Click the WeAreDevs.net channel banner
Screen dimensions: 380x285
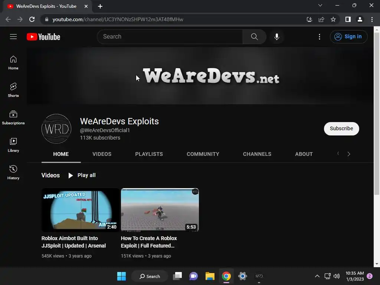(x=200, y=76)
